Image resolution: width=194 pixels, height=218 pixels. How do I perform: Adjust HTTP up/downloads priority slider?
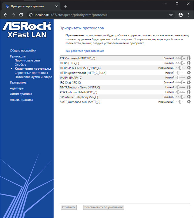(180, 73)
